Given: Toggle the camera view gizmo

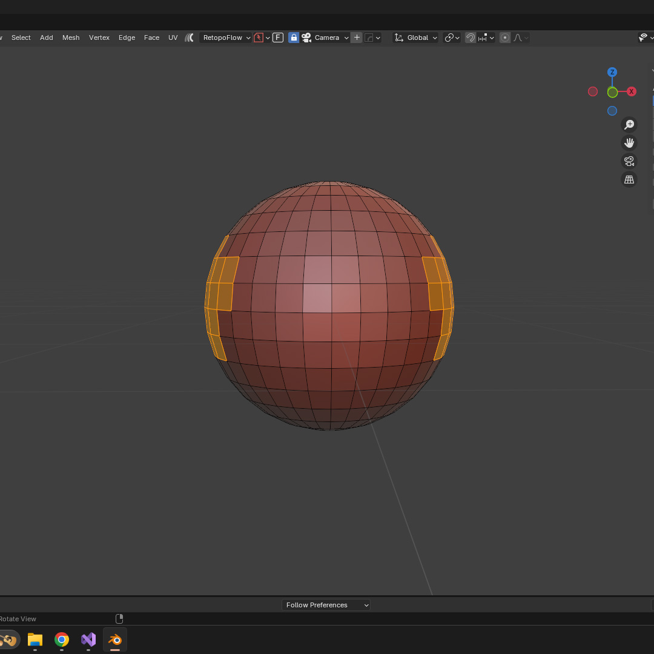Looking at the screenshot, I should tap(629, 161).
